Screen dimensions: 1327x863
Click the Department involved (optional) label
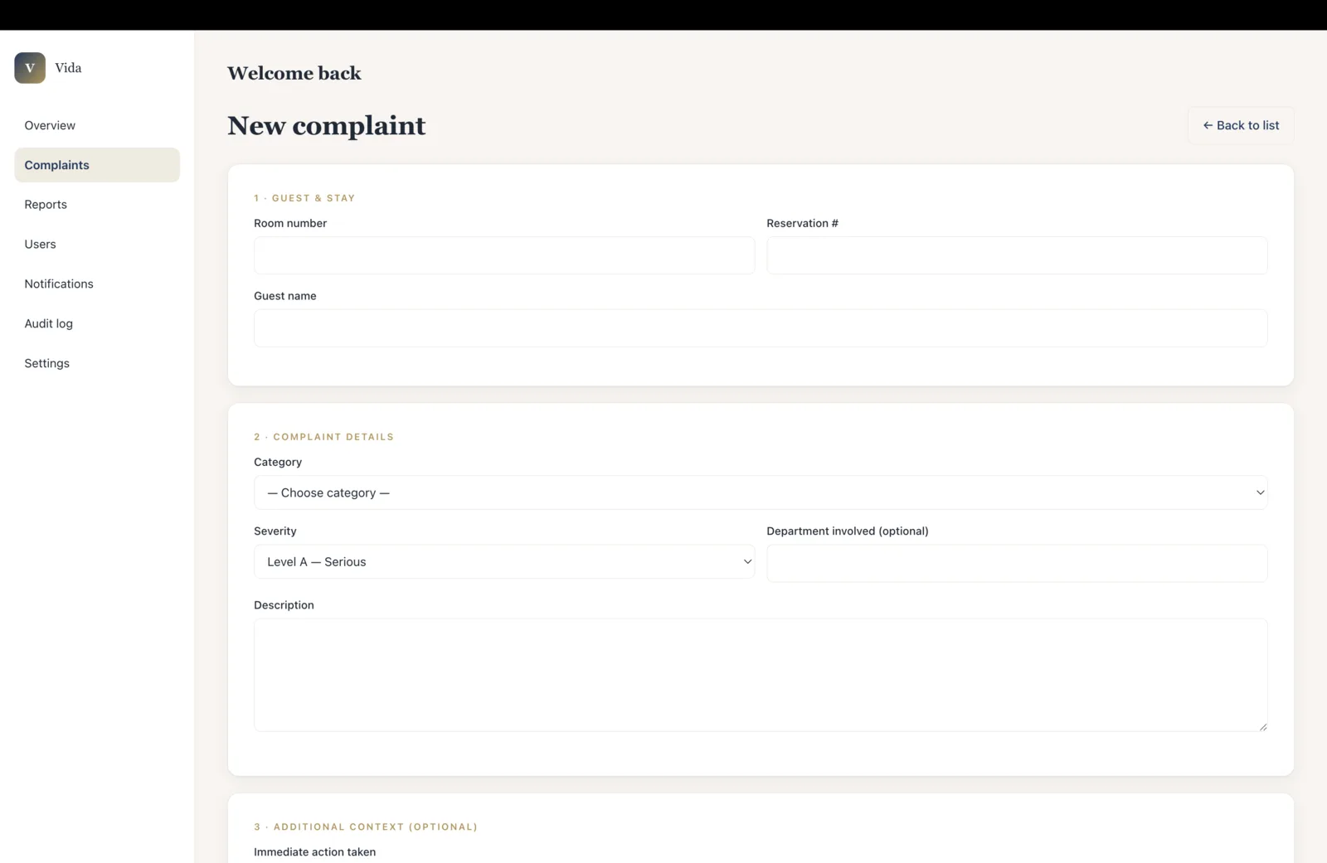tap(848, 531)
